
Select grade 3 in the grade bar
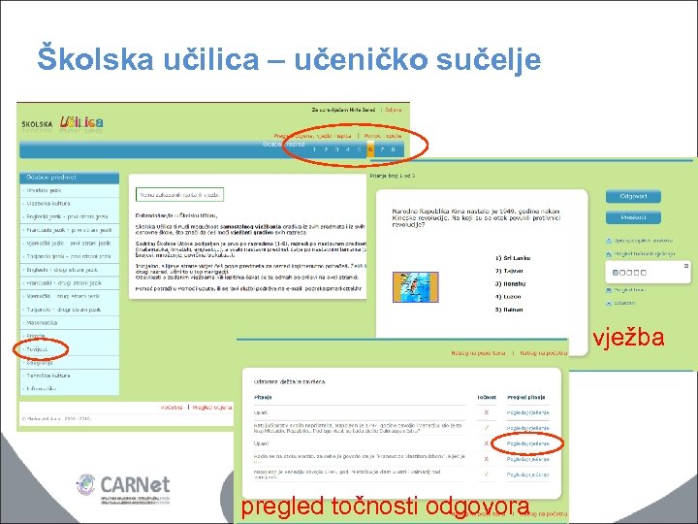[336, 149]
